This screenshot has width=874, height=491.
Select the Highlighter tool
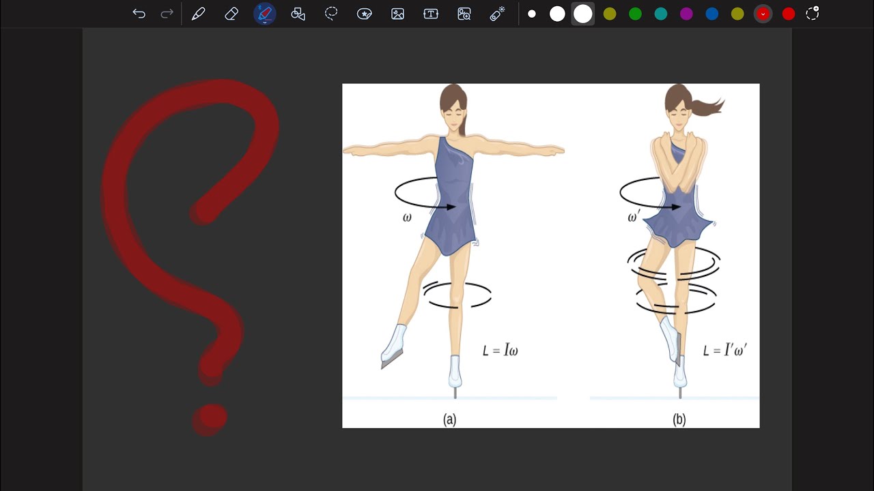click(x=265, y=14)
